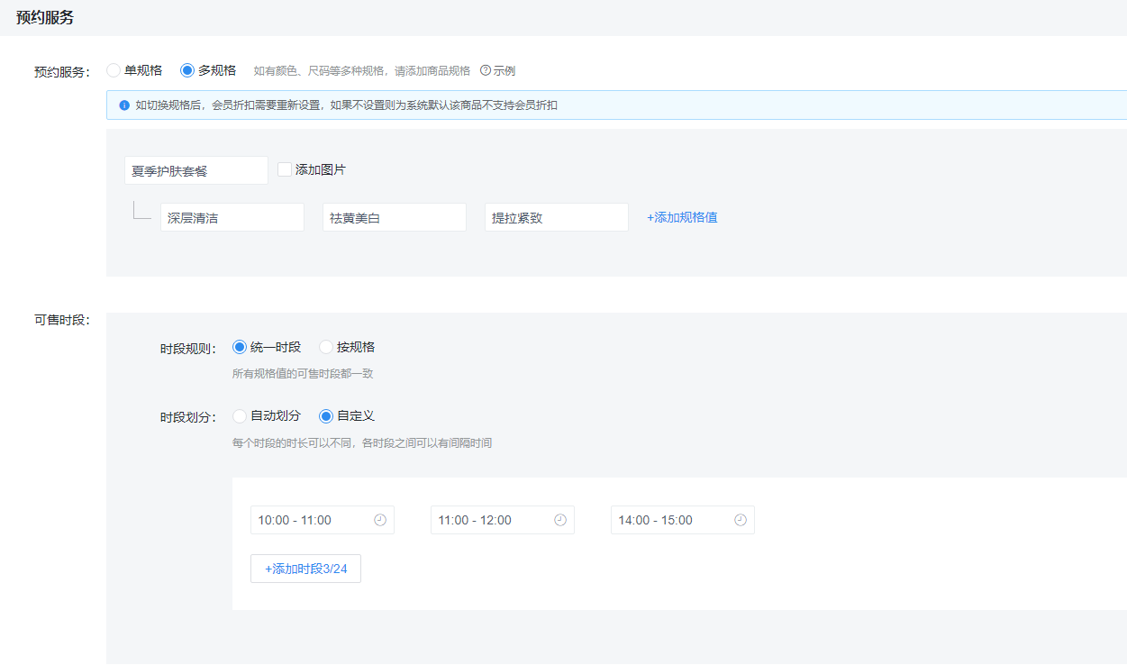This screenshot has height=665, width=1127.
Task: Select 统一时段 under 时段规则
Action: click(x=239, y=346)
